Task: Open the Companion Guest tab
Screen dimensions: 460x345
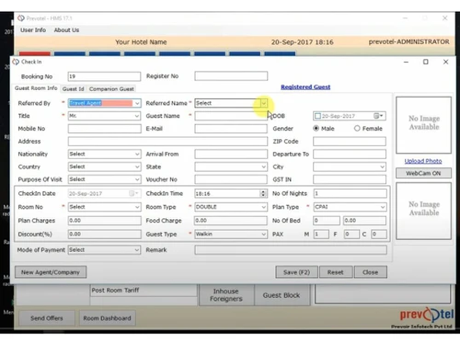Action: [x=111, y=89]
